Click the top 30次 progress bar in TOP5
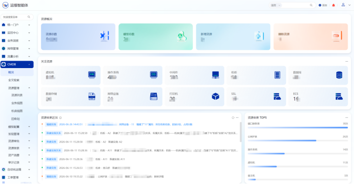 298,128
